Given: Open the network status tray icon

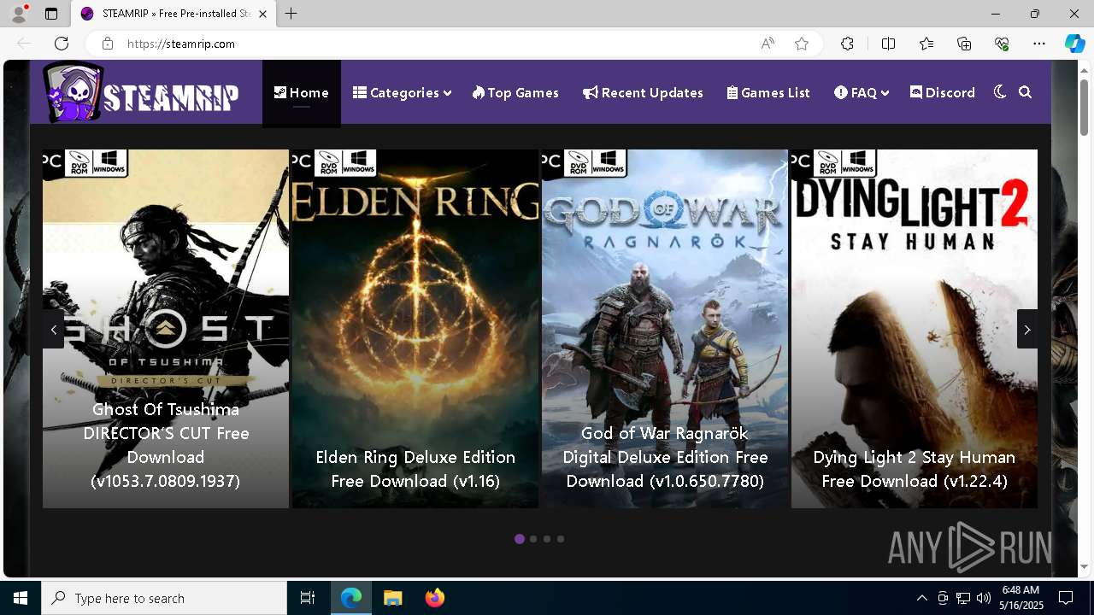Looking at the screenshot, I should (x=963, y=598).
